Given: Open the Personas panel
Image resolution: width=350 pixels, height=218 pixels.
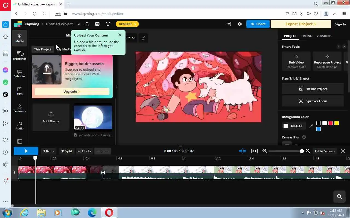Looking at the screenshot, I should pyautogui.click(x=19, y=108).
